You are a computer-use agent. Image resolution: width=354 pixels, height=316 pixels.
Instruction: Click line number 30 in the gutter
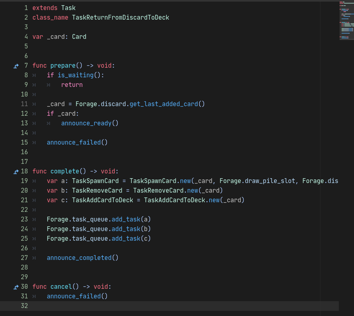pos(24,286)
